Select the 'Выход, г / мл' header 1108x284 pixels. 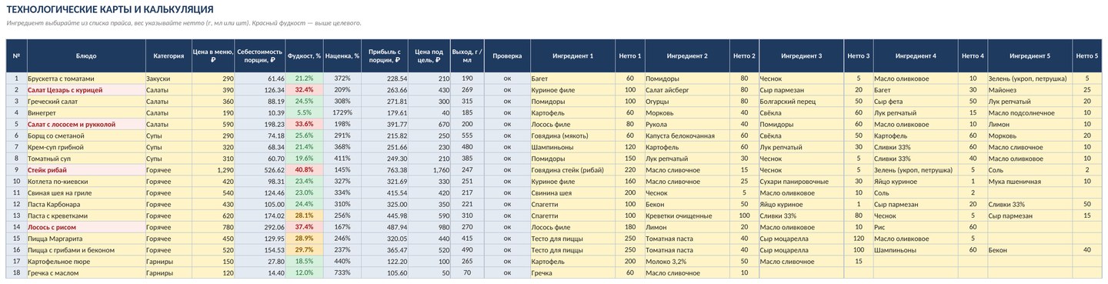click(x=467, y=56)
